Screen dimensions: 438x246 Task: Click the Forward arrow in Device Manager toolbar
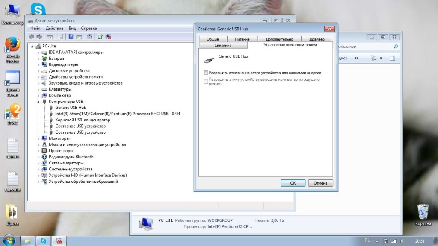pyautogui.click(x=39, y=37)
